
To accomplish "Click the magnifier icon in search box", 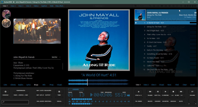I will pos(3,102).
